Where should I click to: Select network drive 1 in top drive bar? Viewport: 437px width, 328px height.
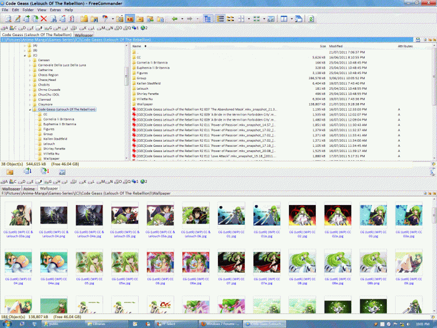click(135, 28)
